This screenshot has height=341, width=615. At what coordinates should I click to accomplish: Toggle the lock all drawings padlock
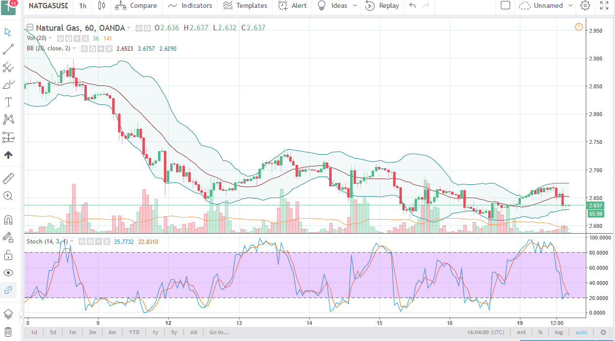click(x=8, y=255)
